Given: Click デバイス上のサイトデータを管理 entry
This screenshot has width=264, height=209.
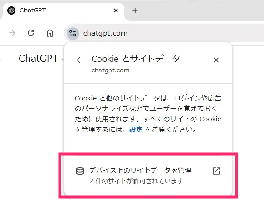Looking at the screenshot, I should pyautogui.click(x=148, y=175).
